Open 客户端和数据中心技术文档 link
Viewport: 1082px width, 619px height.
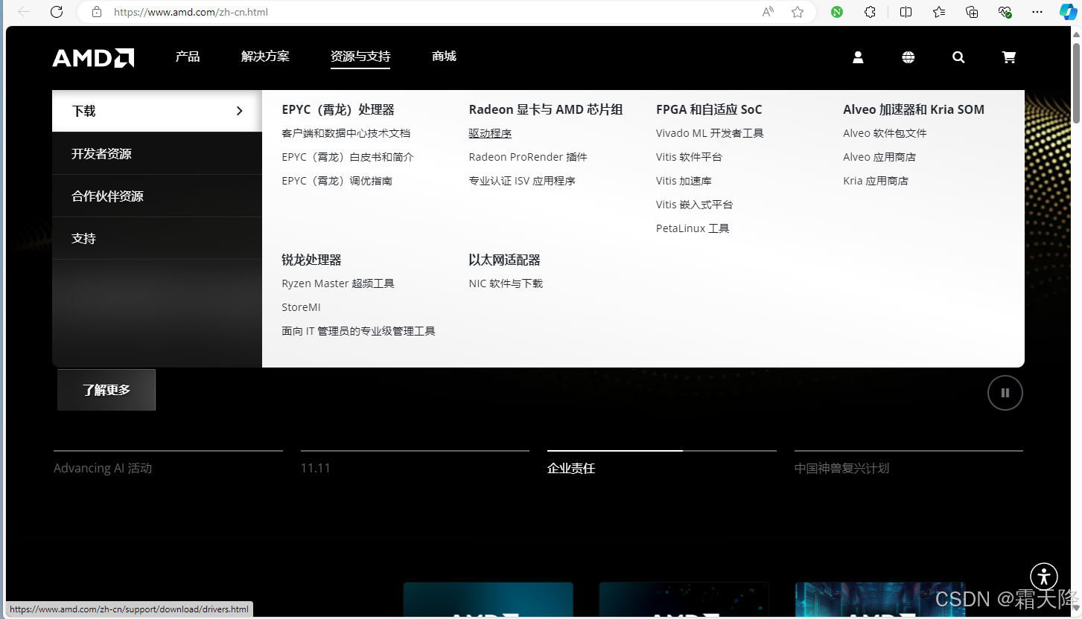[x=346, y=133]
